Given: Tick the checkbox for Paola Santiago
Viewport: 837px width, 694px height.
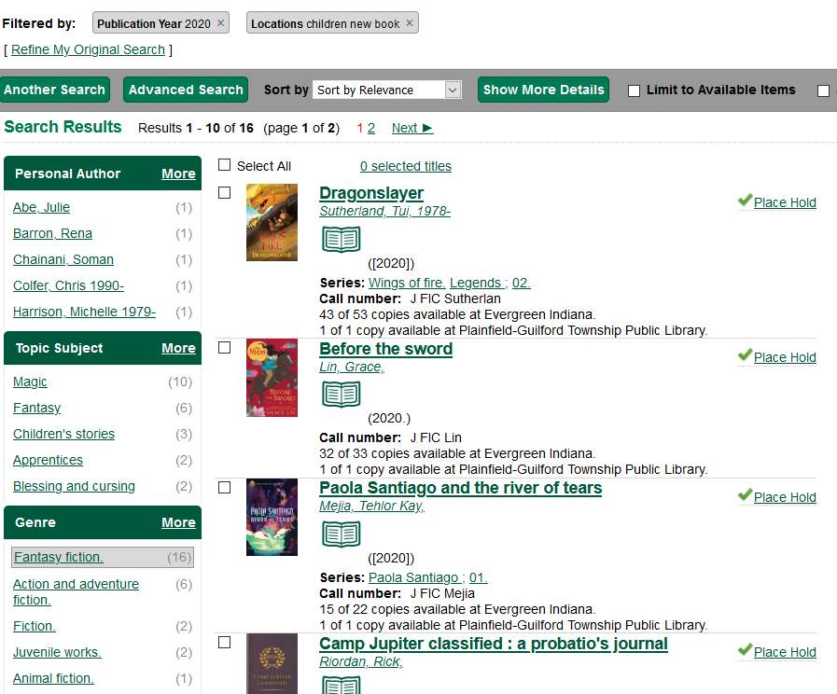Looking at the screenshot, I should click(224, 488).
